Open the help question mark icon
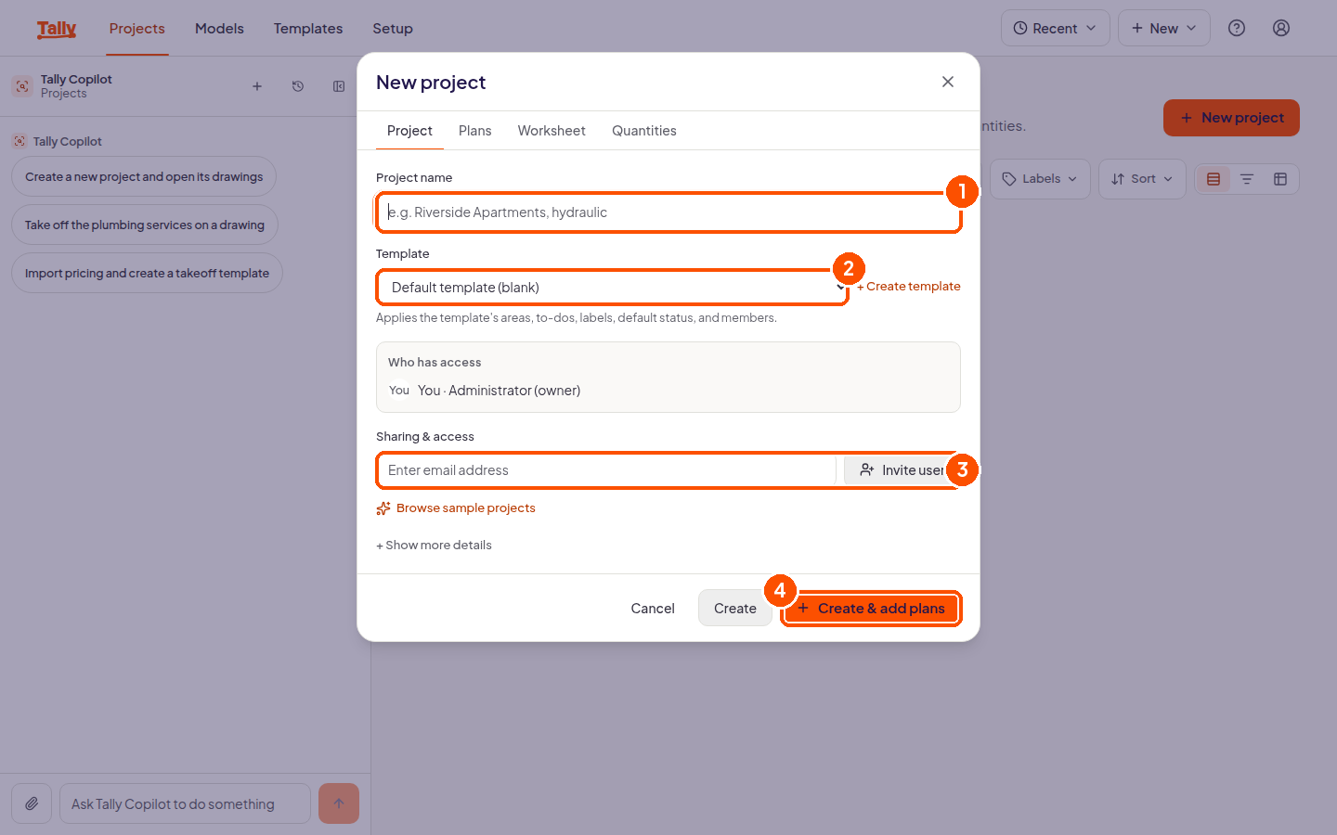 1237,28
